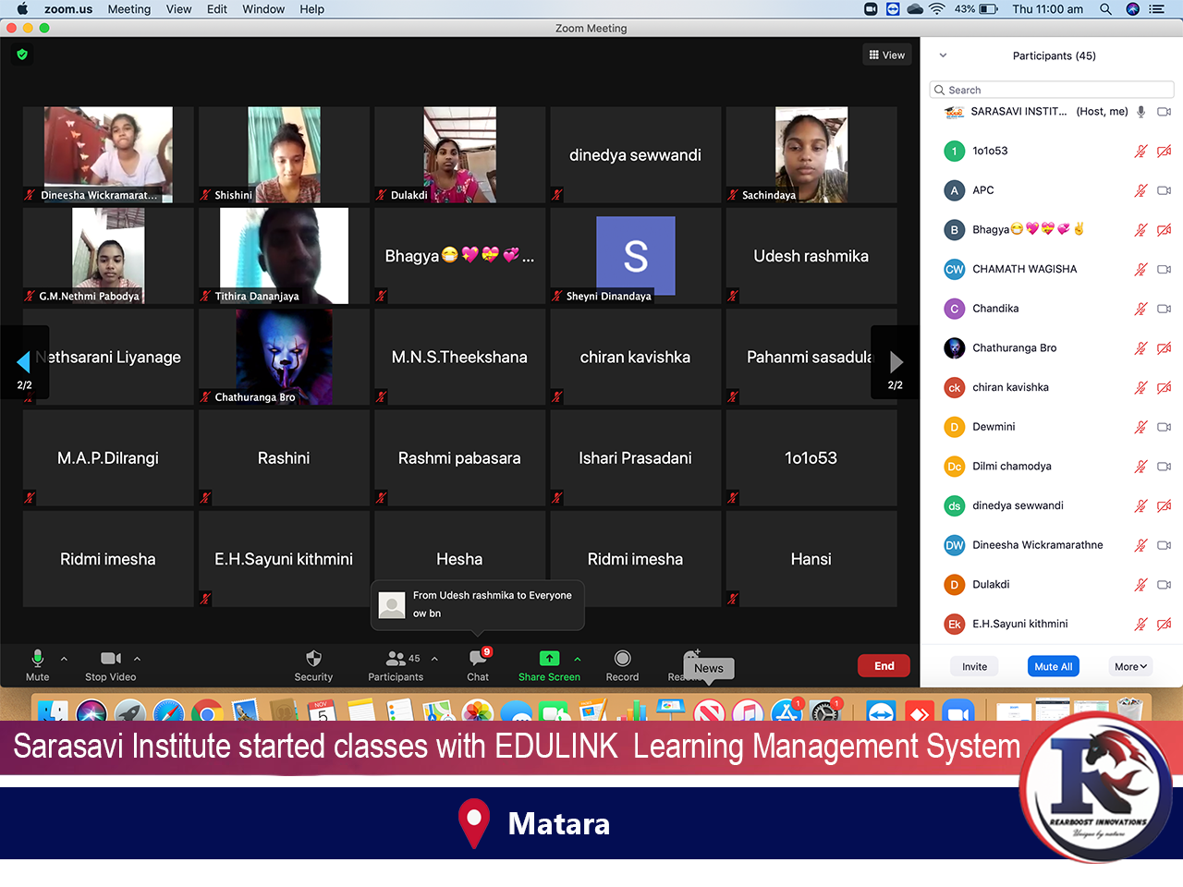The height and width of the screenshot is (887, 1183).
Task: Select Dineesha Wickramarathne video tile
Action: pyautogui.click(x=108, y=154)
